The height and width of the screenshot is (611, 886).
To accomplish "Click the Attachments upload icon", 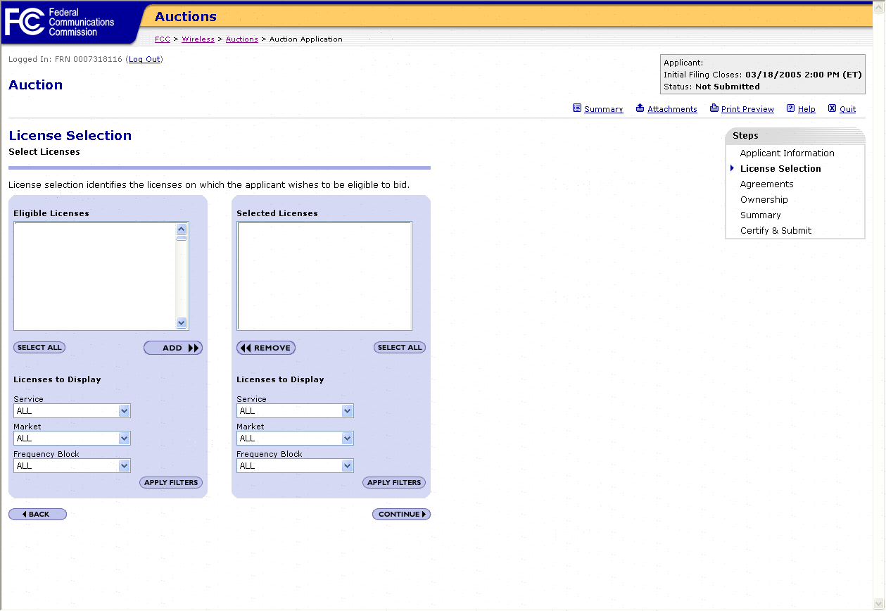I will [x=640, y=108].
